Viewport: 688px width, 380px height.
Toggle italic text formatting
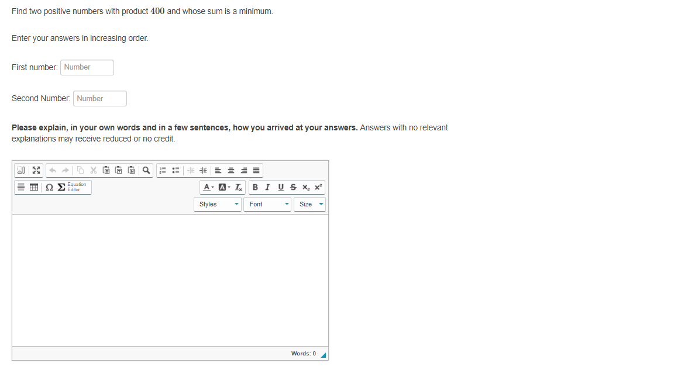(267, 187)
